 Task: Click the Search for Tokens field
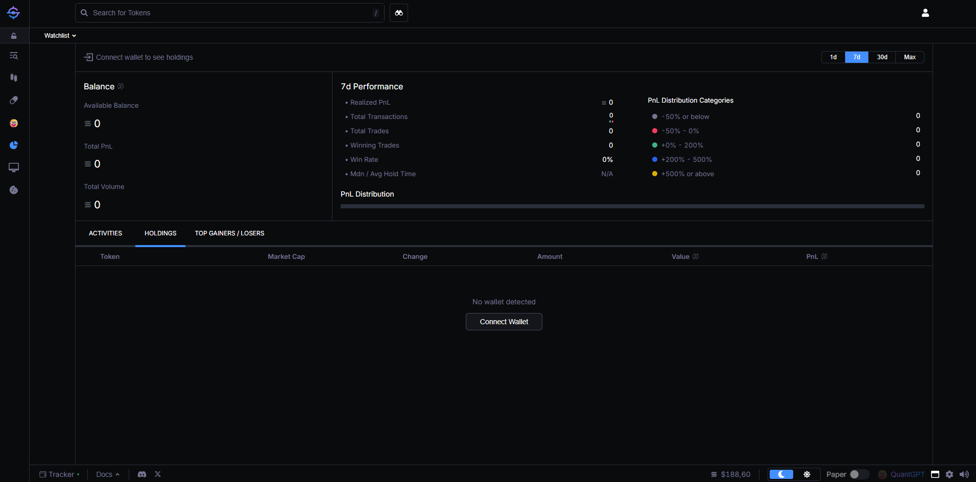(230, 13)
